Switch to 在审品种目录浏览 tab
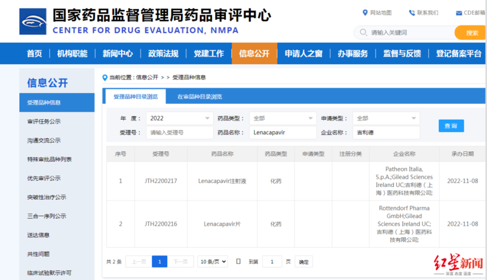Image resolution: width=487 pixels, height=280 pixels. pyautogui.click(x=200, y=97)
